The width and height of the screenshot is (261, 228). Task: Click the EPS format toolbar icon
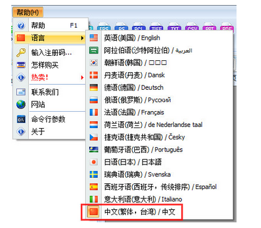tap(104, 27)
